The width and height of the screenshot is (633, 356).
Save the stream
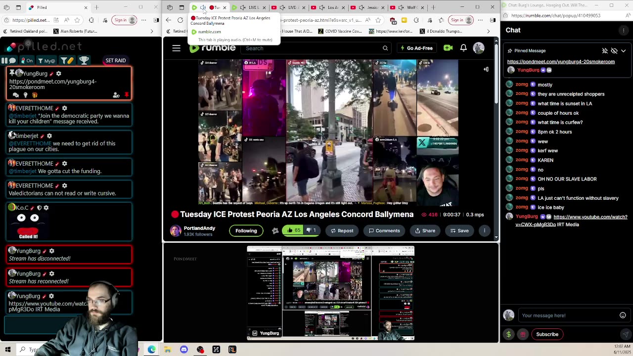coord(459,231)
